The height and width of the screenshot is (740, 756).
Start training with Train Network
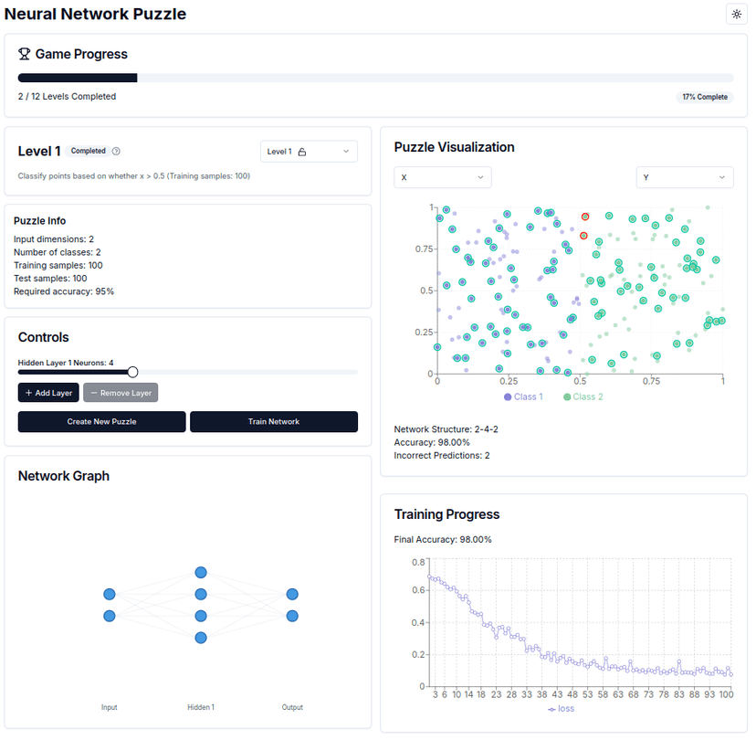pos(274,421)
